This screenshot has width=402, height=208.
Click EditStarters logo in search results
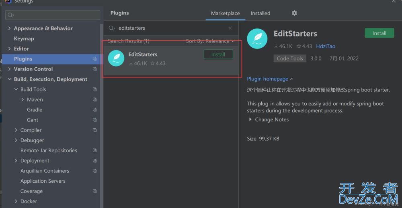click(x=116, y=58)
